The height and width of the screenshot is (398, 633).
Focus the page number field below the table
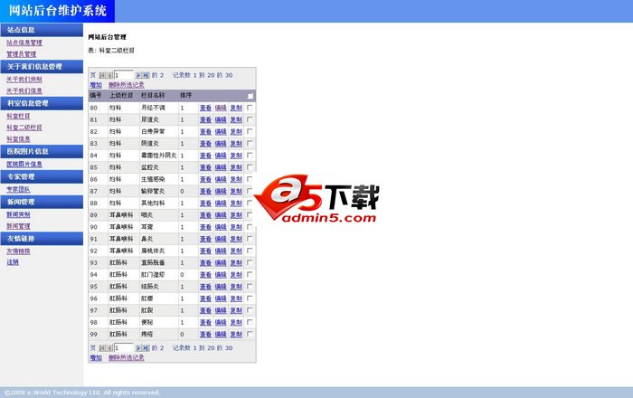point(124,348)
